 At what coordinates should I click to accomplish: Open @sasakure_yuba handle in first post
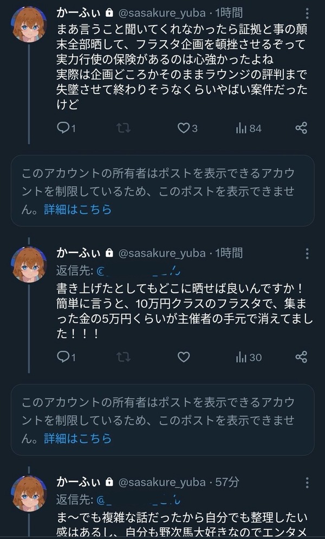click(x=162, y=14)
